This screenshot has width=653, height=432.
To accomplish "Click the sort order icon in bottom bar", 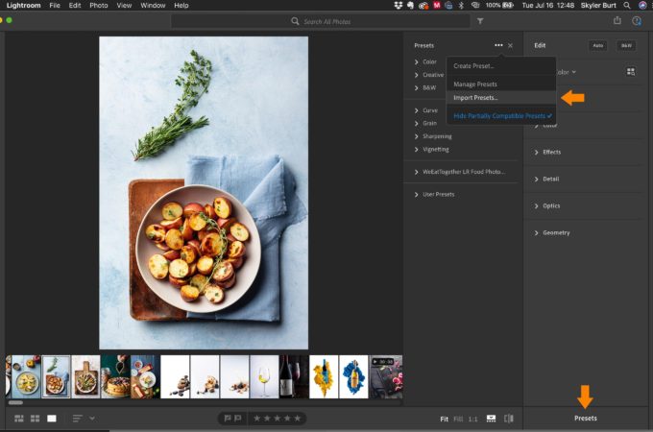I will [x=78, y=419].
